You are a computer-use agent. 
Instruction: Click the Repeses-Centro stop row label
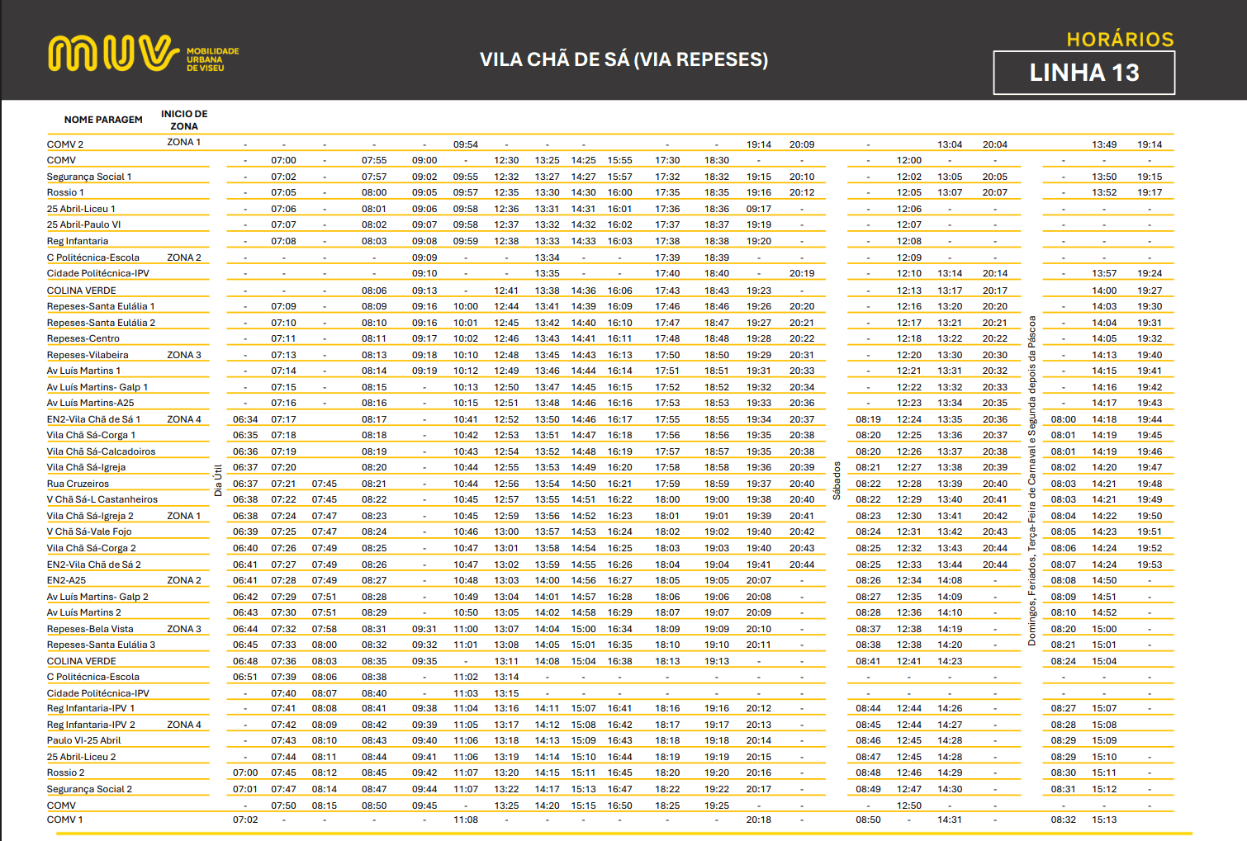click(83, 338)
